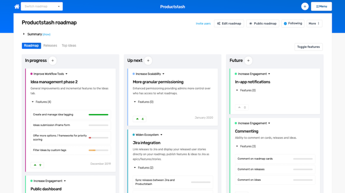The width and height of the screenshot is (345, 193).
Task: Click the teal Widen Ecosystem dot
Action: point(134,135)
